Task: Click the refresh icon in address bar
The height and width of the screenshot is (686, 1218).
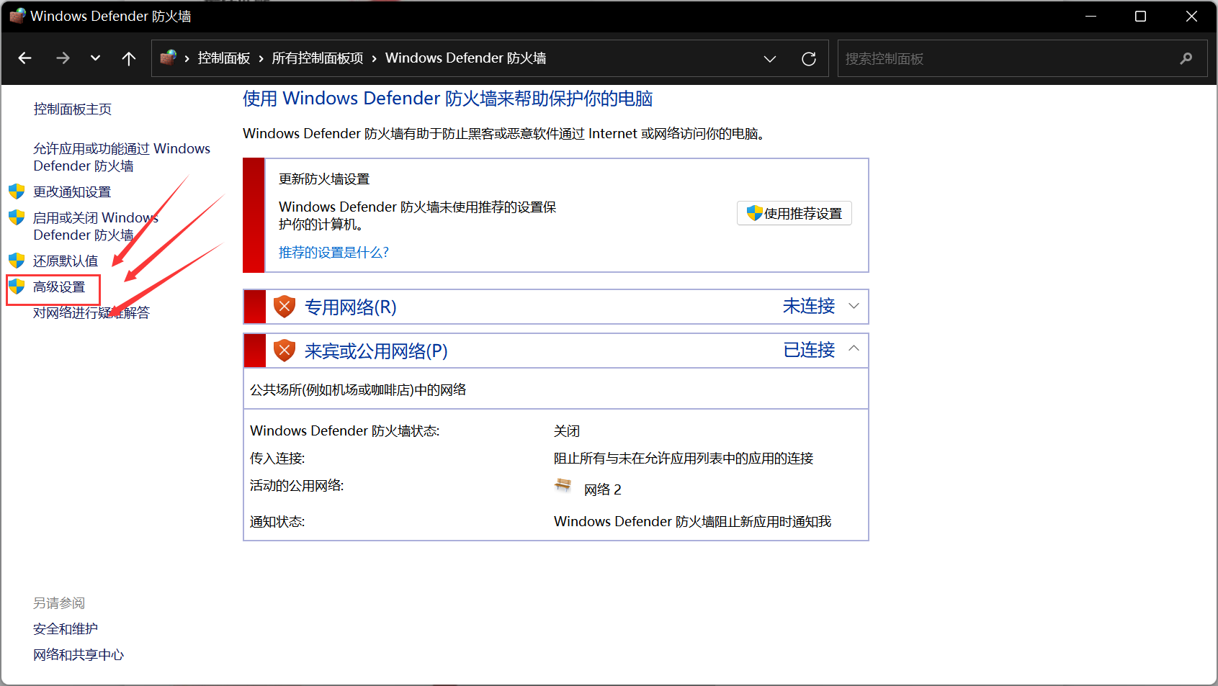Action: tap(808, 59)
